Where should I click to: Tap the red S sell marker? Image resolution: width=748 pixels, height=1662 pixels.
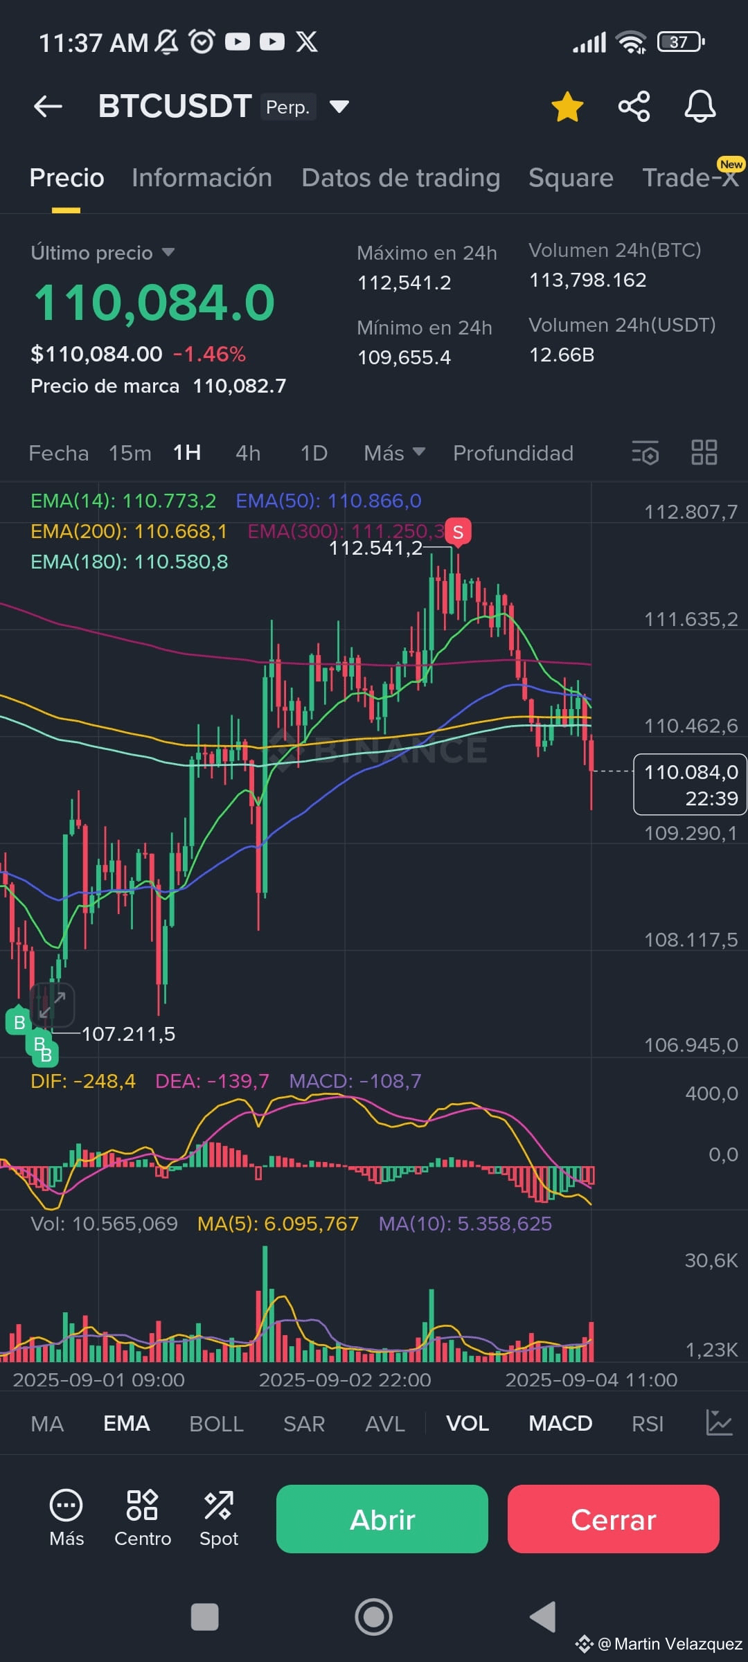pos(458,533)
